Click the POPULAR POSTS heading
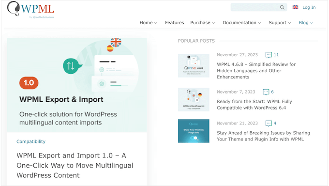 (196, 41)
